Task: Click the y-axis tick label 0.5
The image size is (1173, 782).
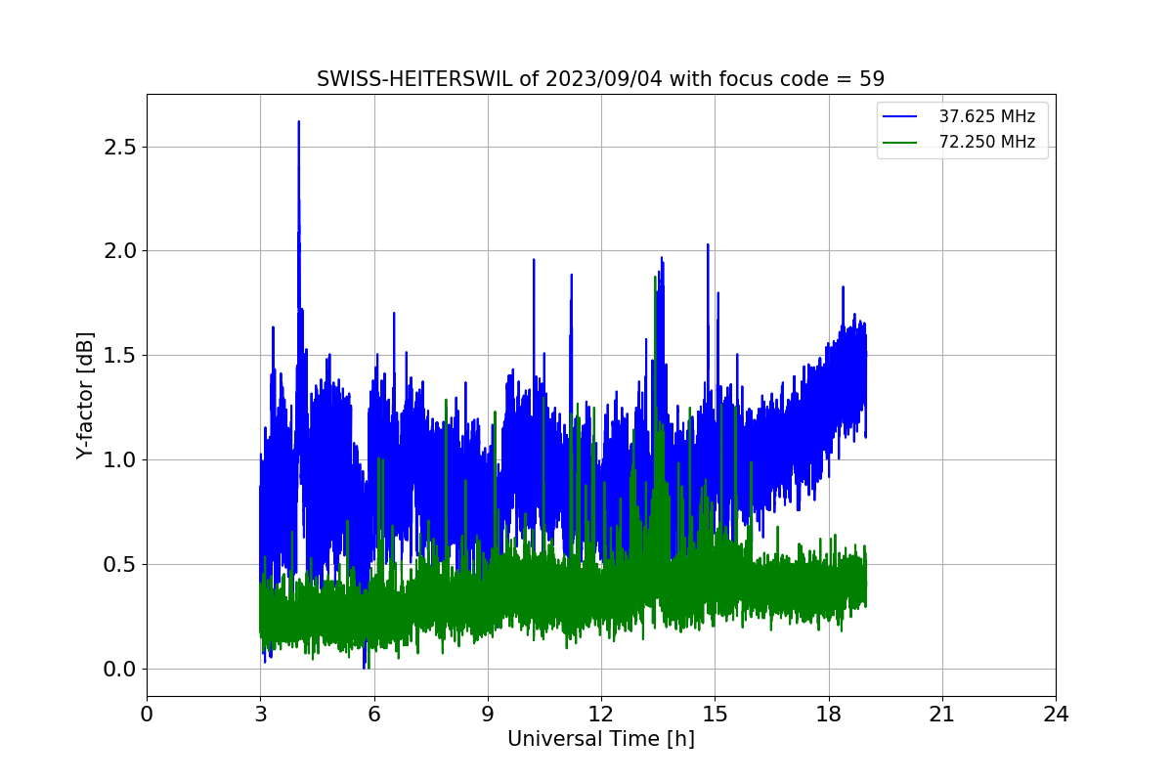Action: 119,565
